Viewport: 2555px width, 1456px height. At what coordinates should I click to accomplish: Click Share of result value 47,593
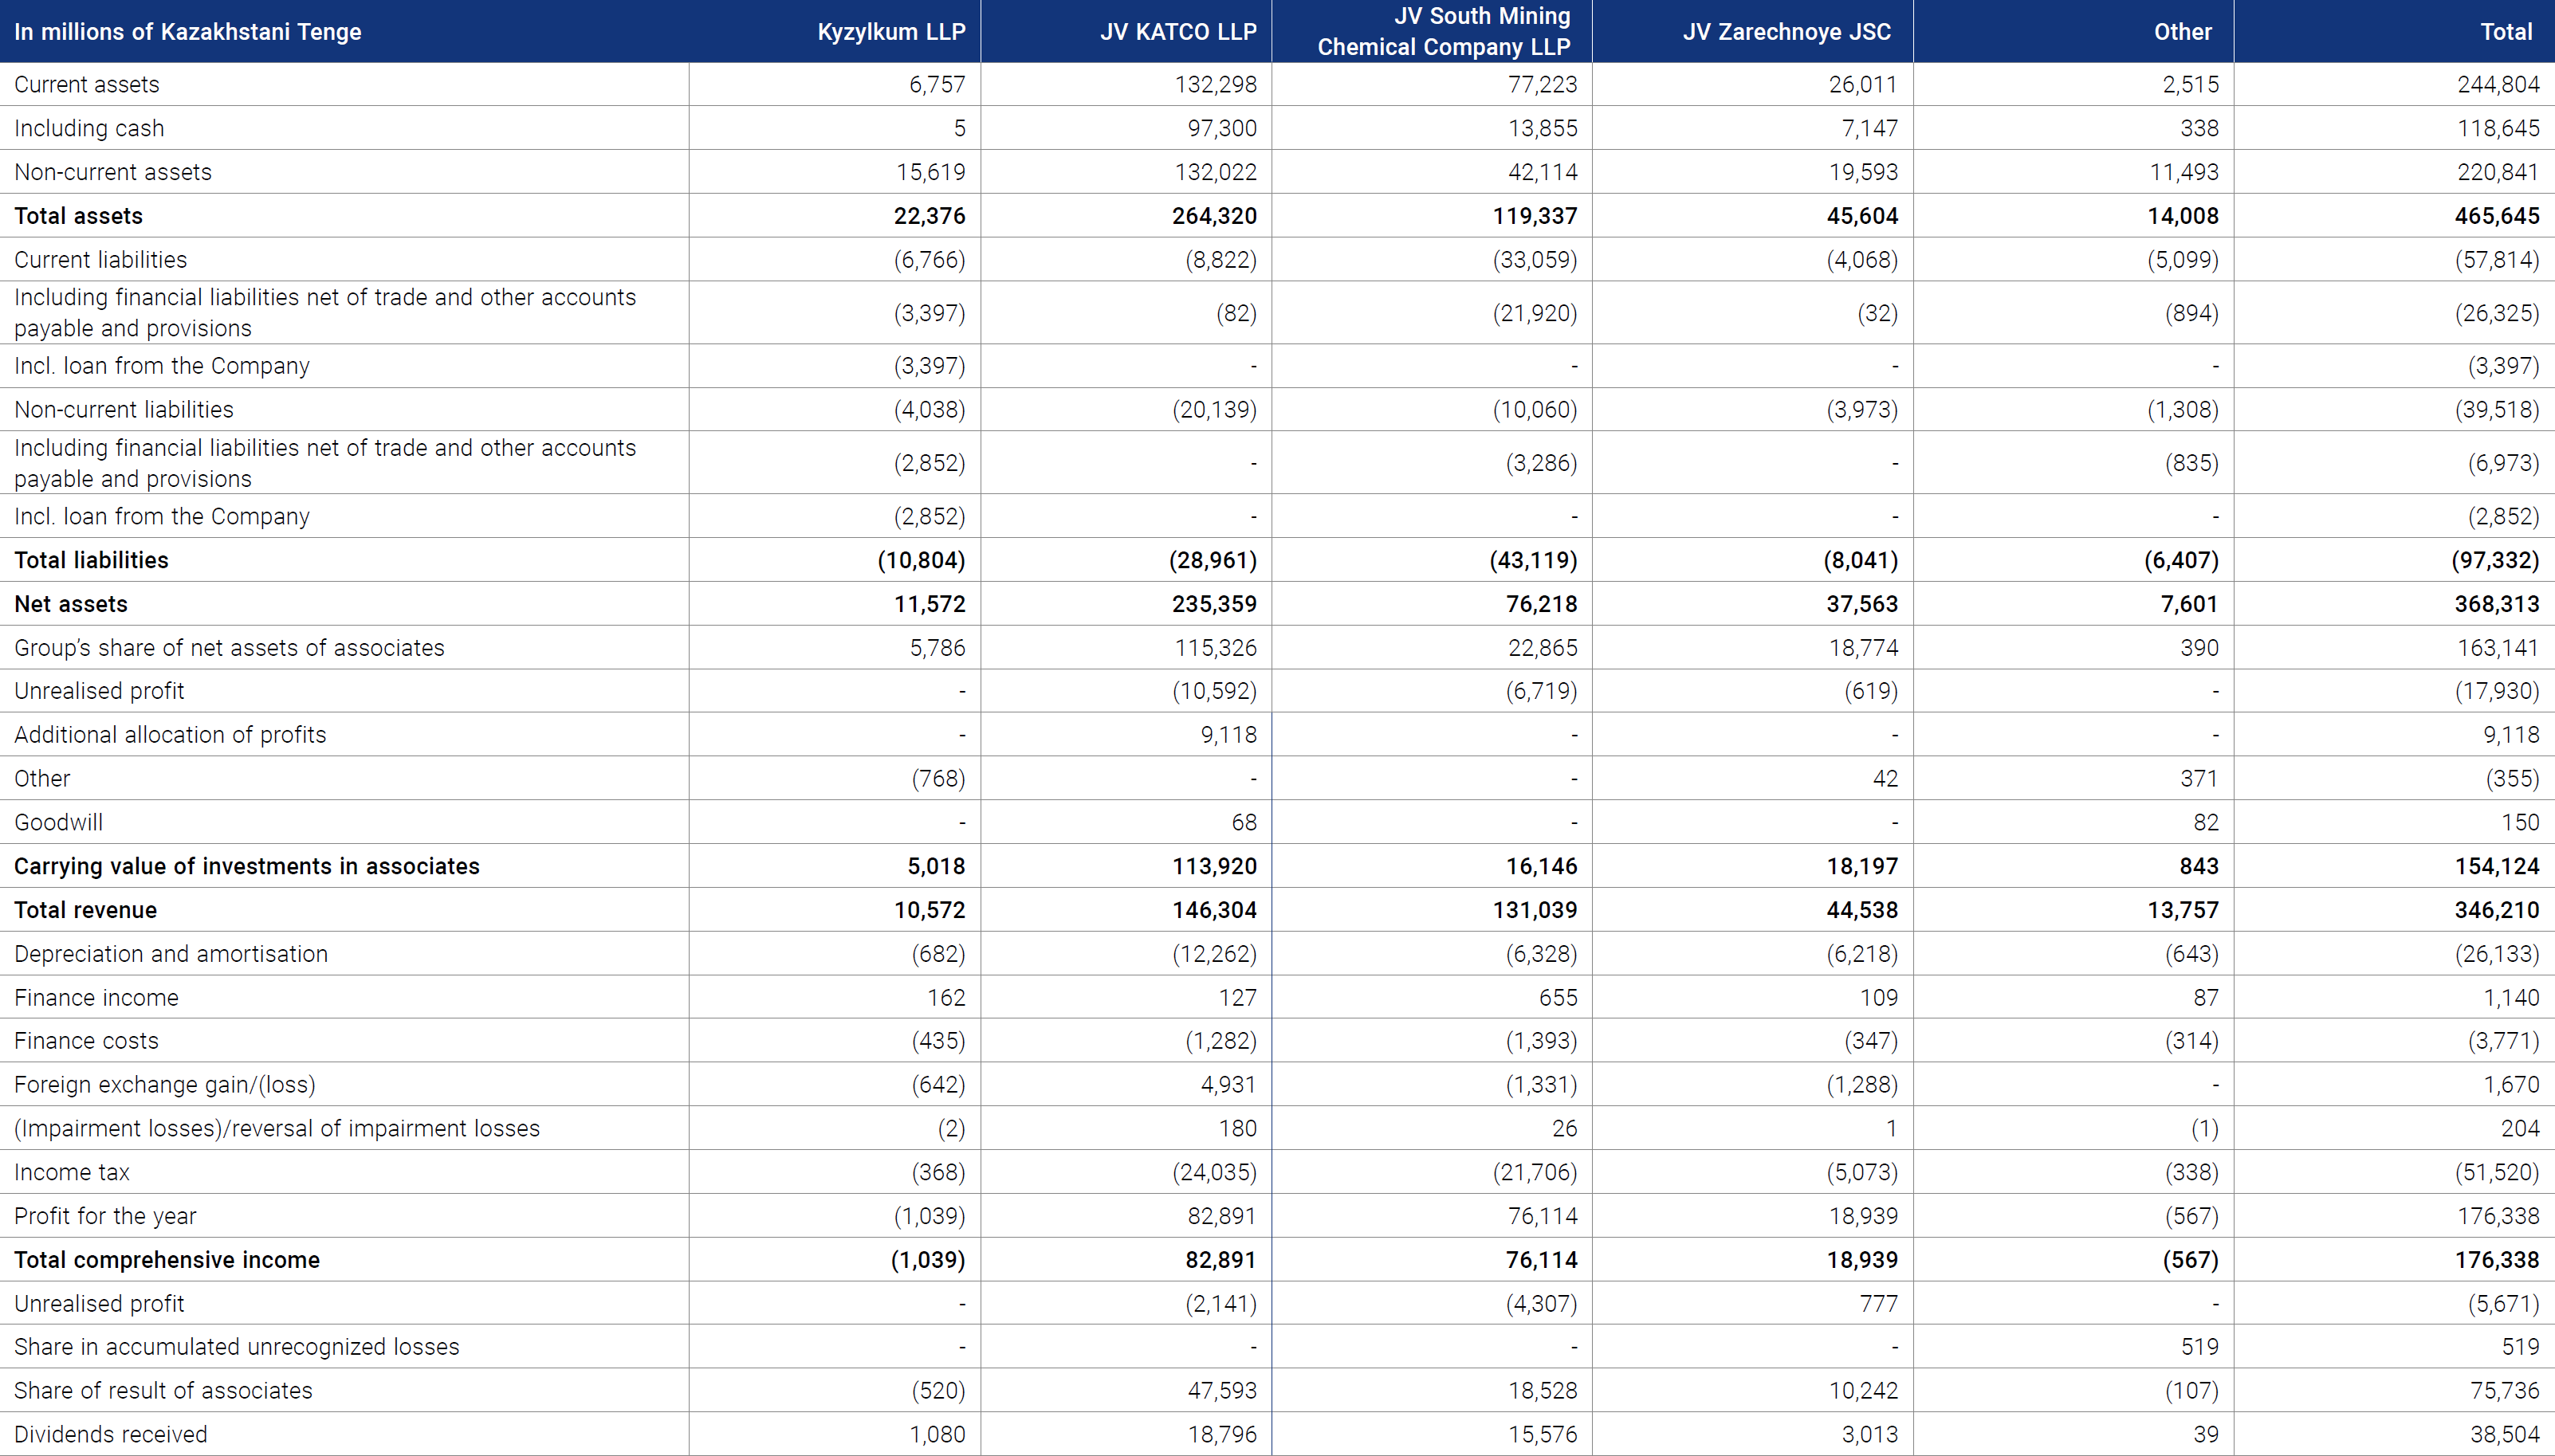pos(1222,1391)
